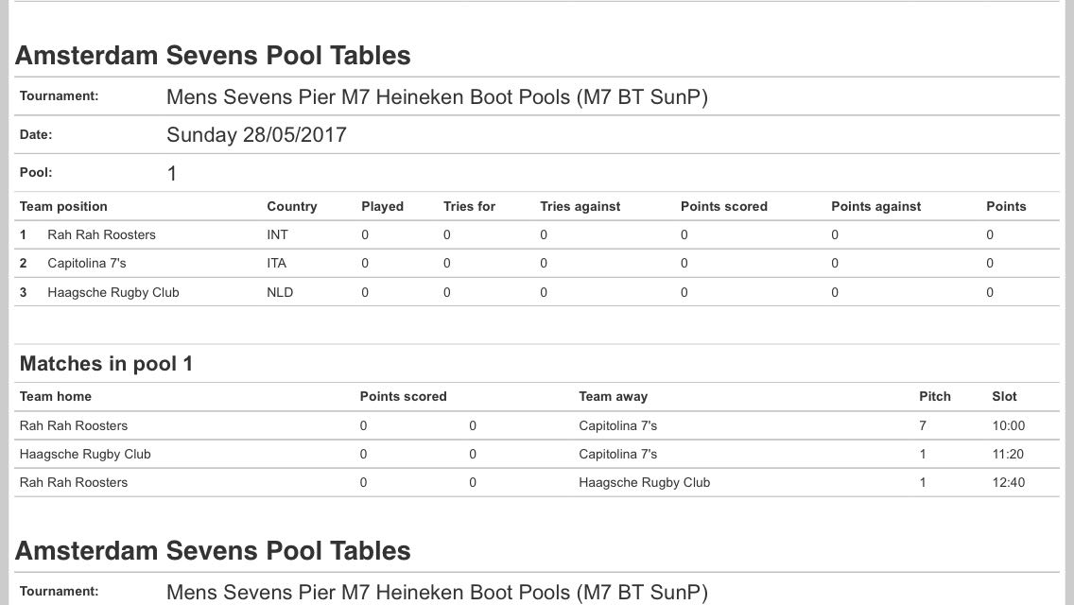Screen dimensions: 1074x605
Task: Click the Pitch column header
Action: (935, 396)
